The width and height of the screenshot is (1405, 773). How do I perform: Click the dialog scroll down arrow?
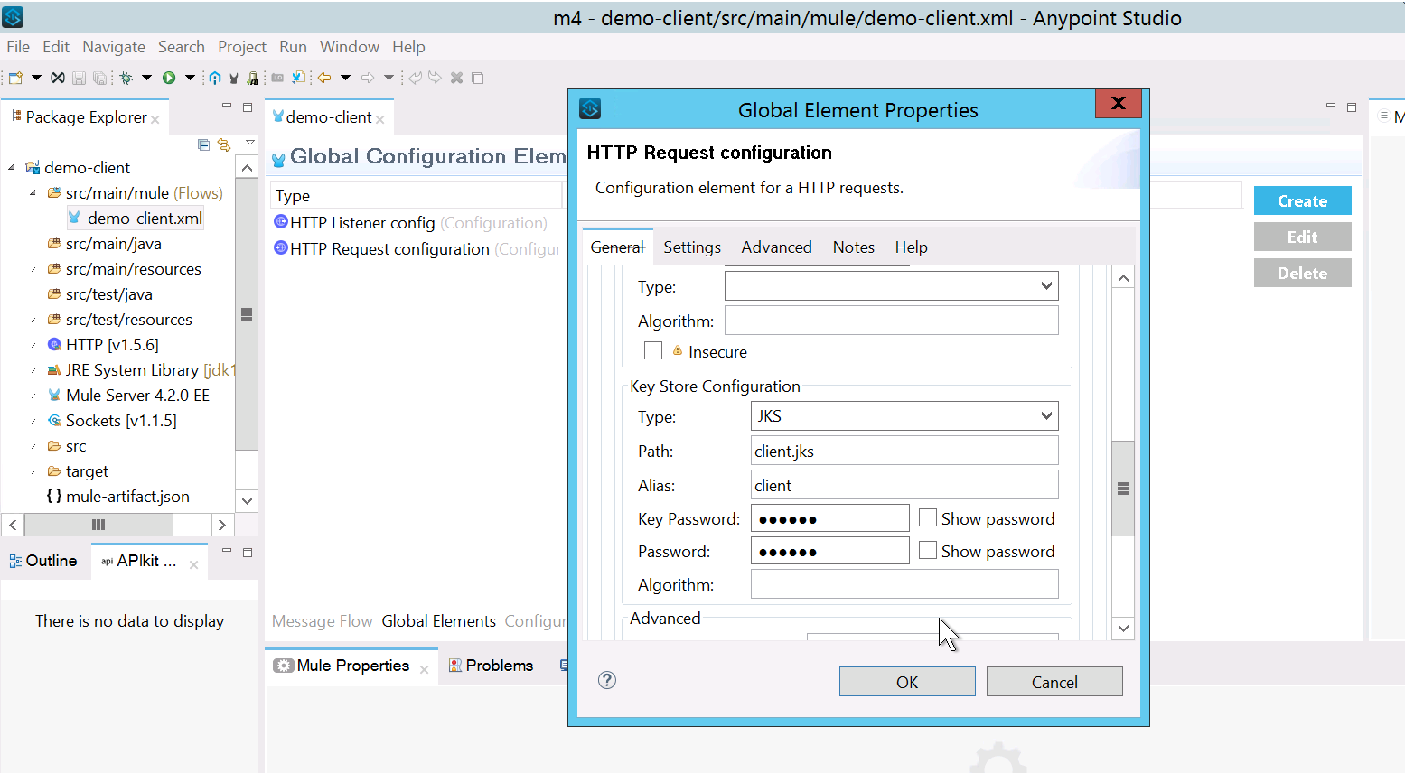[x=1123, y=629]
